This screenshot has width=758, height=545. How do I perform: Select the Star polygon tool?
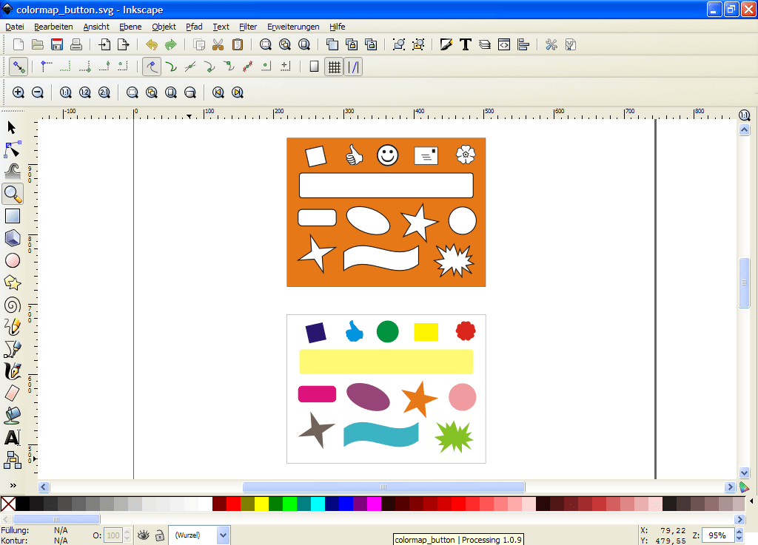pos(12,283)
